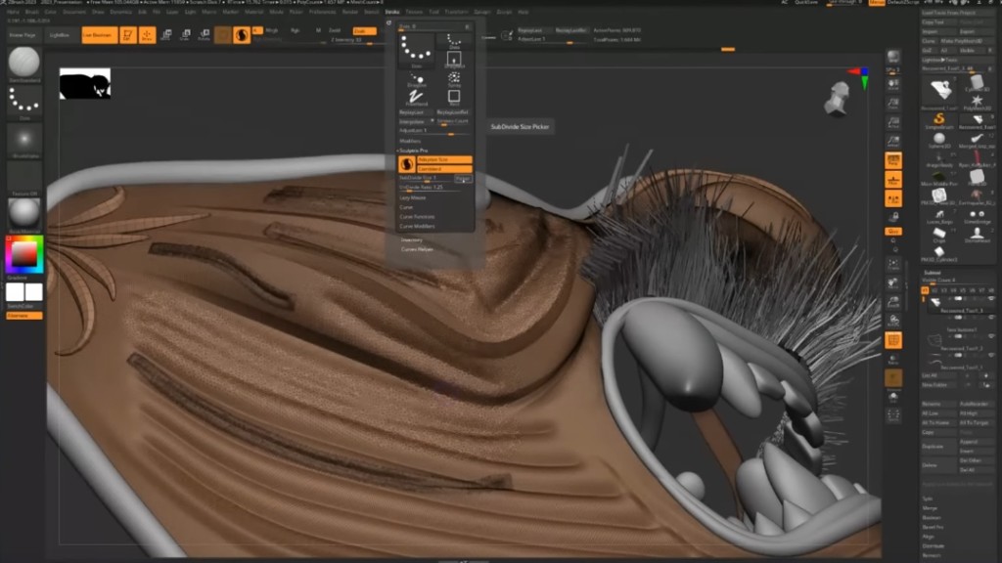The height and width of the screenshot is (563, 1002).
Task: Click the Edit mode icon
Action: 127,35
